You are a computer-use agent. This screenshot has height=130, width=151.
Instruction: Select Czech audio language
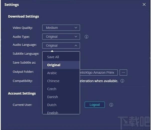(61, 89)
